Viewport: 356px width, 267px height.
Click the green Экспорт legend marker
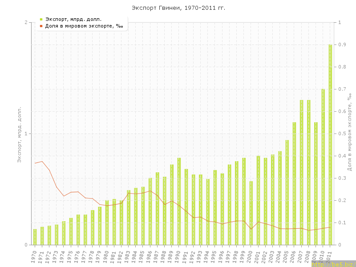pyautogui.click(x=41, y=19)
